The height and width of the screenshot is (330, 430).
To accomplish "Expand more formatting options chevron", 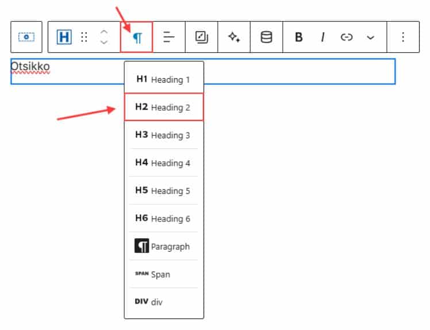I will 370,37.
